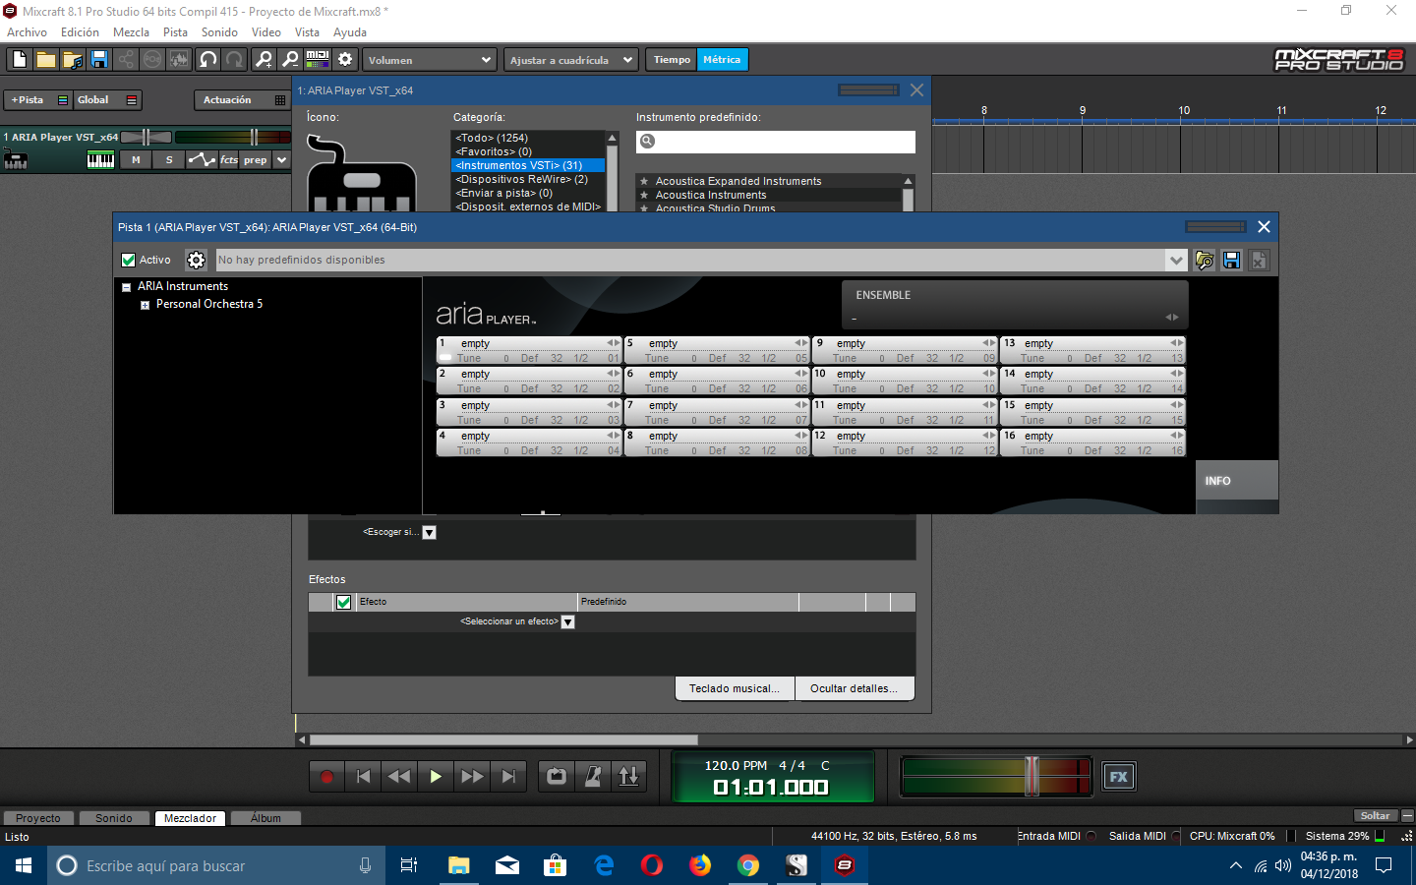Click the undo arrow in toolbar
The width and height of the screenshot is (1416, 885).
pyautogui.click(x=207, y=60)
